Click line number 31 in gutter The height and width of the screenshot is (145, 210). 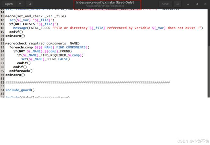(x=2, y=79)
